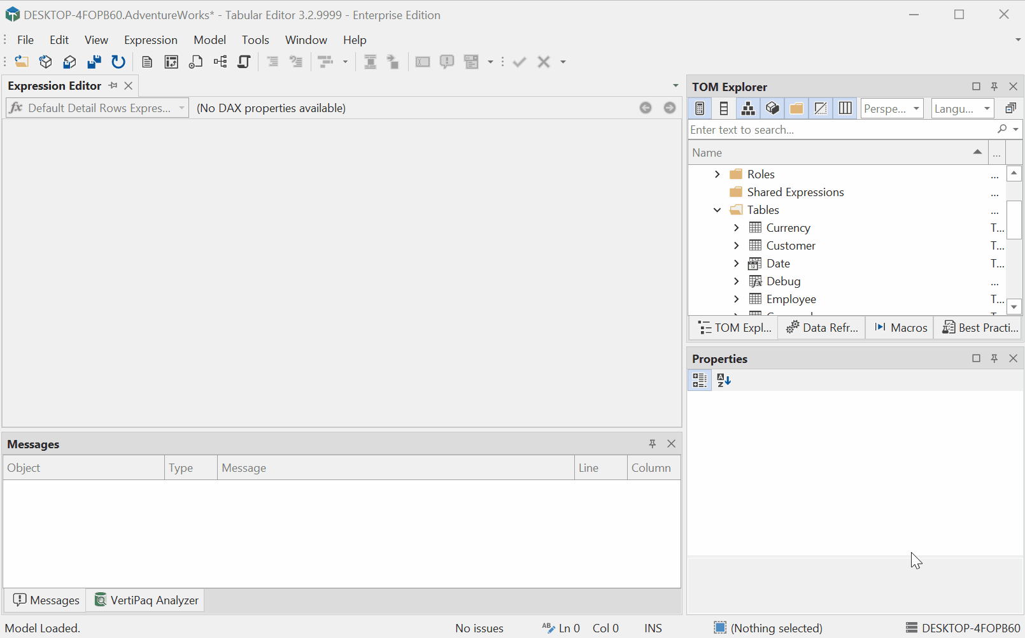Open the Format DAX options dropdown arrow
Viewport: 1025px width, 638px height.
click(x=345, y=62)
